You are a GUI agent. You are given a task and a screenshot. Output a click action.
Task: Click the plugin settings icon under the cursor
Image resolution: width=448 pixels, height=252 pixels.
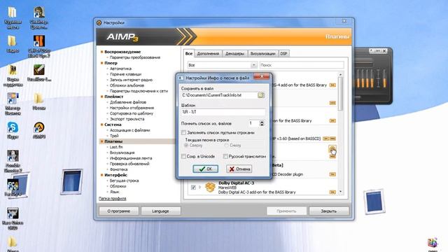pos(332,149)
